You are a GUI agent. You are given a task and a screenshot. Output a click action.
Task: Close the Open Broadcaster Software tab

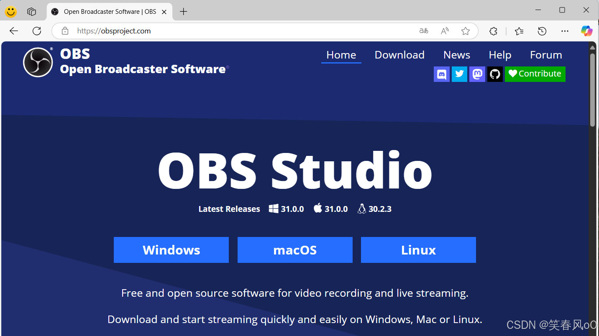(x=164, y=12)
